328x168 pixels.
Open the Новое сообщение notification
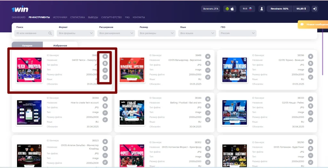tap(313, 24)
